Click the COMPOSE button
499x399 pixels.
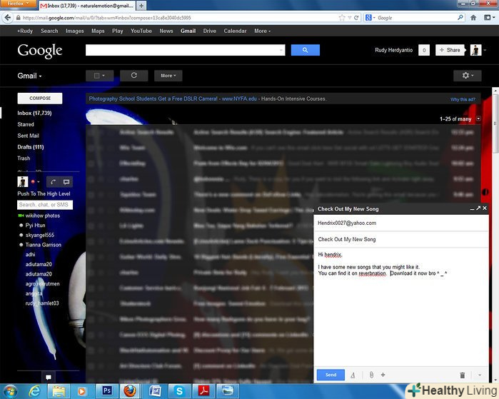point(40,99)
